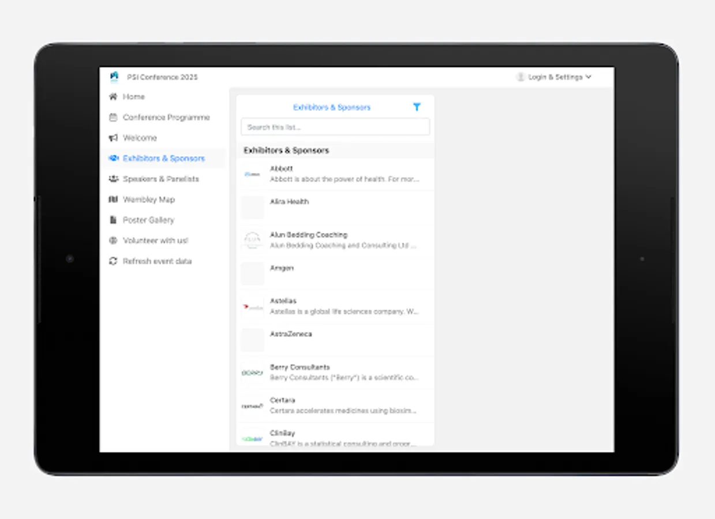715x519 pixels.
Task: Click the Volunteer with us globe icon
Action: coord(113,240)
